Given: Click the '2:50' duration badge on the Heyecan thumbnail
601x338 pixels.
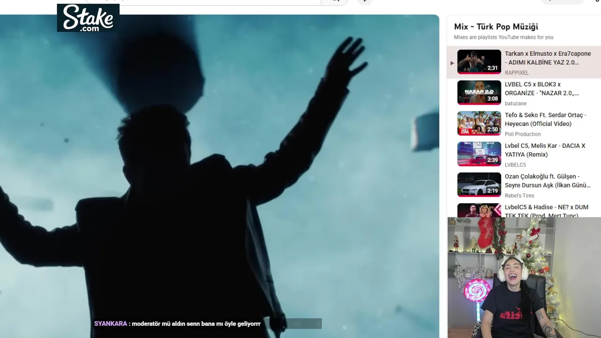Looking at the screenshot, I should (x=492, y=130).
